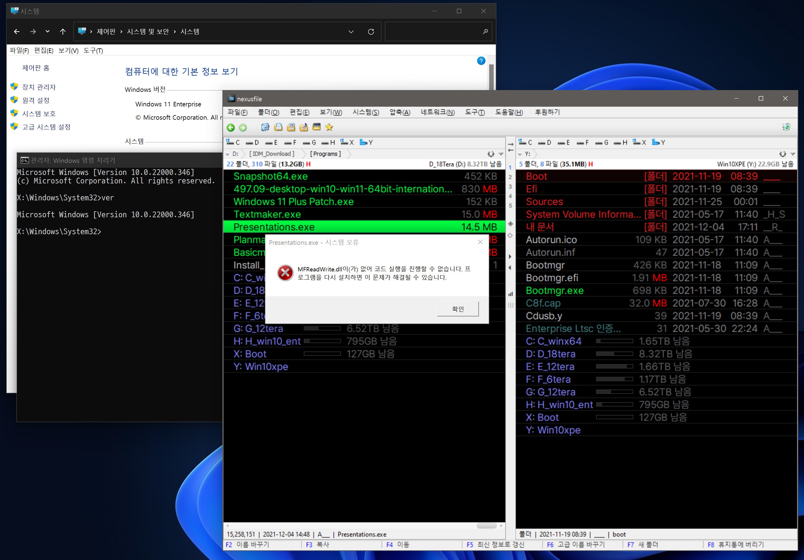The image size is (804, 560).
Task: Expand left pane path history dropdown arrow
Action: coord(501,154)
